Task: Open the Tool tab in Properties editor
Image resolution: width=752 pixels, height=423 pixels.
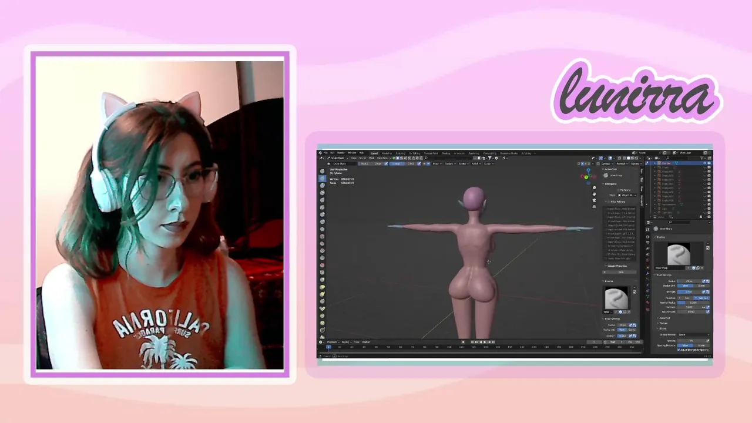Action: tap(647, 229)
